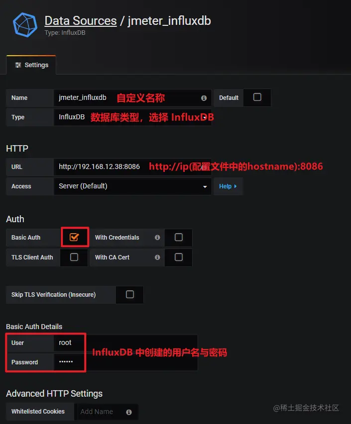Toggle the Default checkbox
This screenshot has height=424, width=351.
(x=257, y=97)
